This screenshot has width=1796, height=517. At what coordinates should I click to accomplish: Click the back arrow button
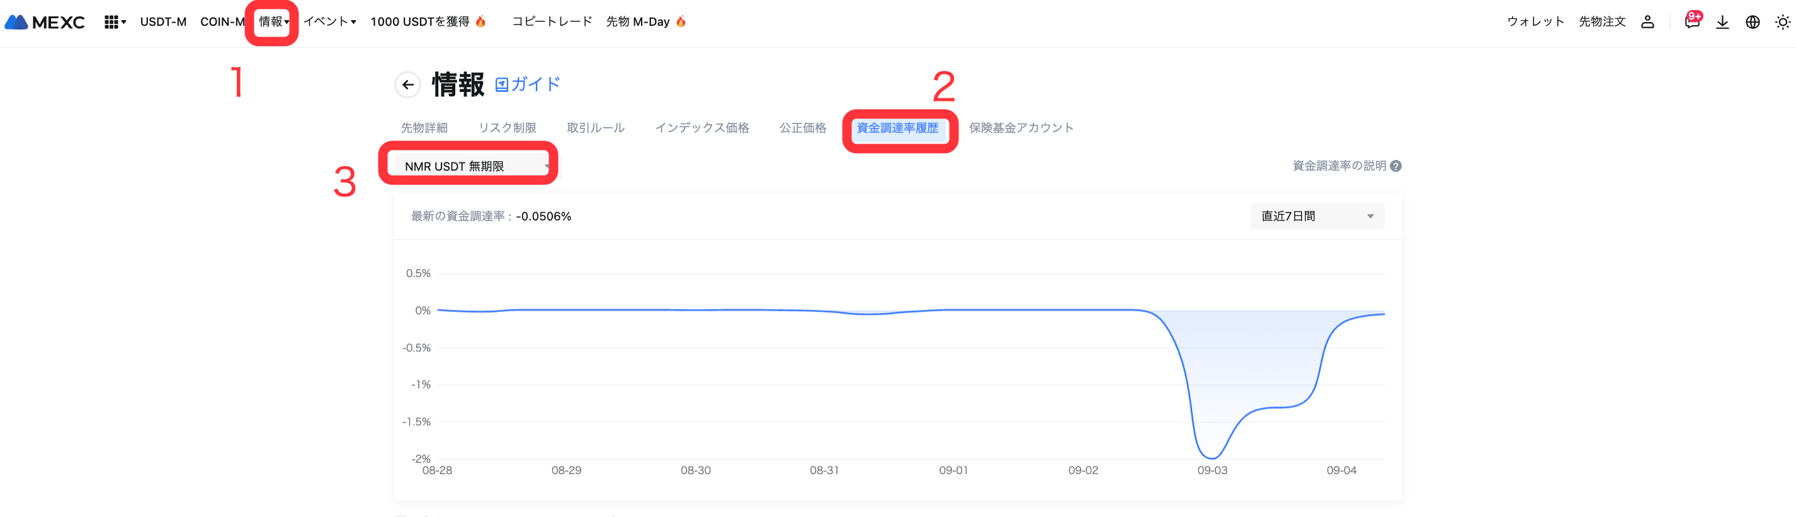(x=408, y=85)
